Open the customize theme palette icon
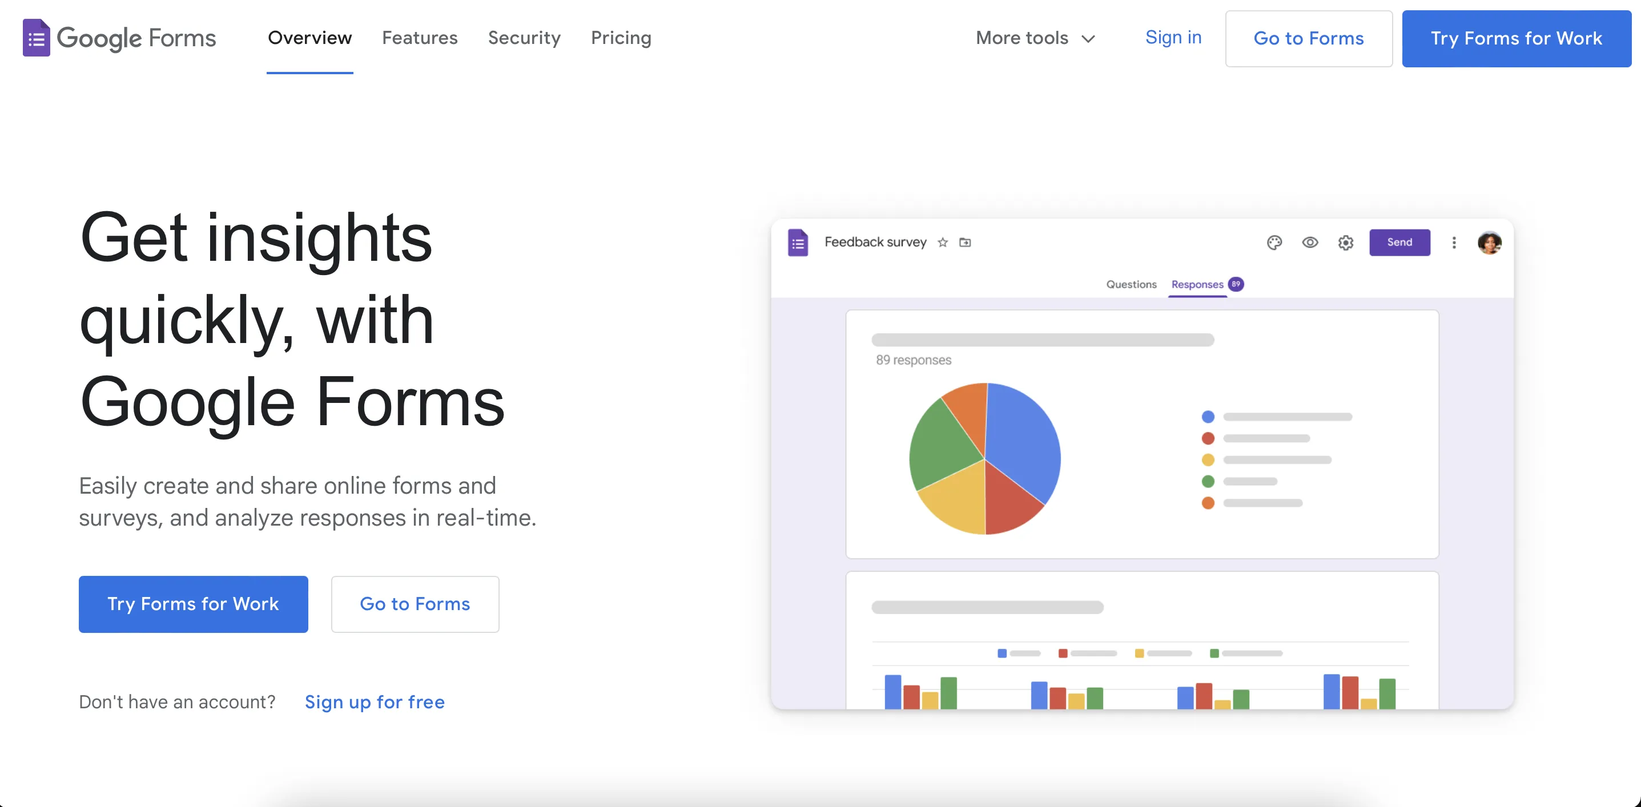The height and width of the screenshot is (807, 1641). coord(1274,243)
